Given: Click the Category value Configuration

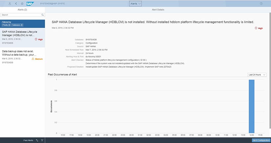Looking at the screenshot, I should click(92, 43).
